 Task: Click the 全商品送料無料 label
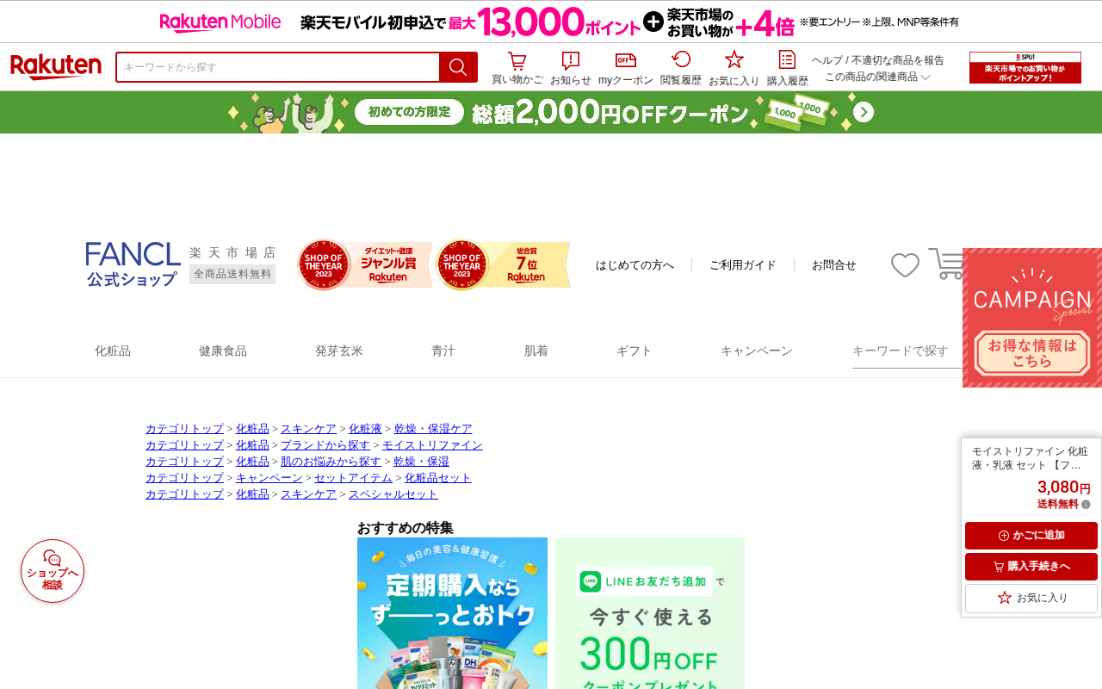(x=232, y=274)
